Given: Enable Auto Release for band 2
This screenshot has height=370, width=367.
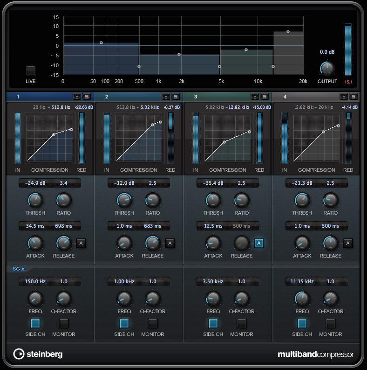Looking at the screenshot, I should pyautogui.click(x=170, y=243).
